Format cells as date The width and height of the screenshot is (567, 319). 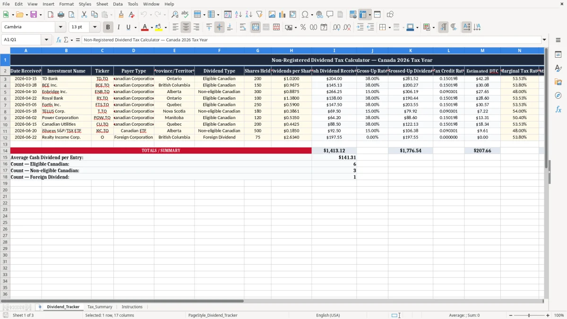click(x=324, y=27)
